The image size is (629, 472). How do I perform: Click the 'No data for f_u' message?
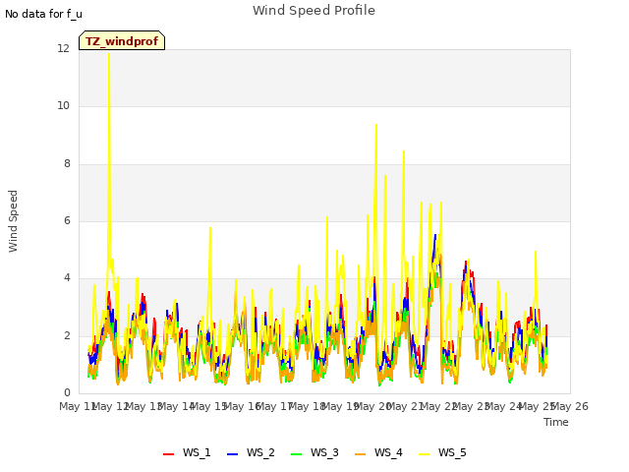click(x=43, y=14)
